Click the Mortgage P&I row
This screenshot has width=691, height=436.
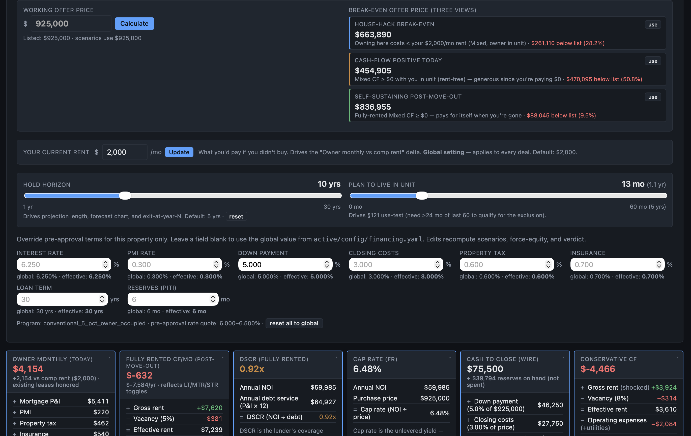(x=61, y=401)
